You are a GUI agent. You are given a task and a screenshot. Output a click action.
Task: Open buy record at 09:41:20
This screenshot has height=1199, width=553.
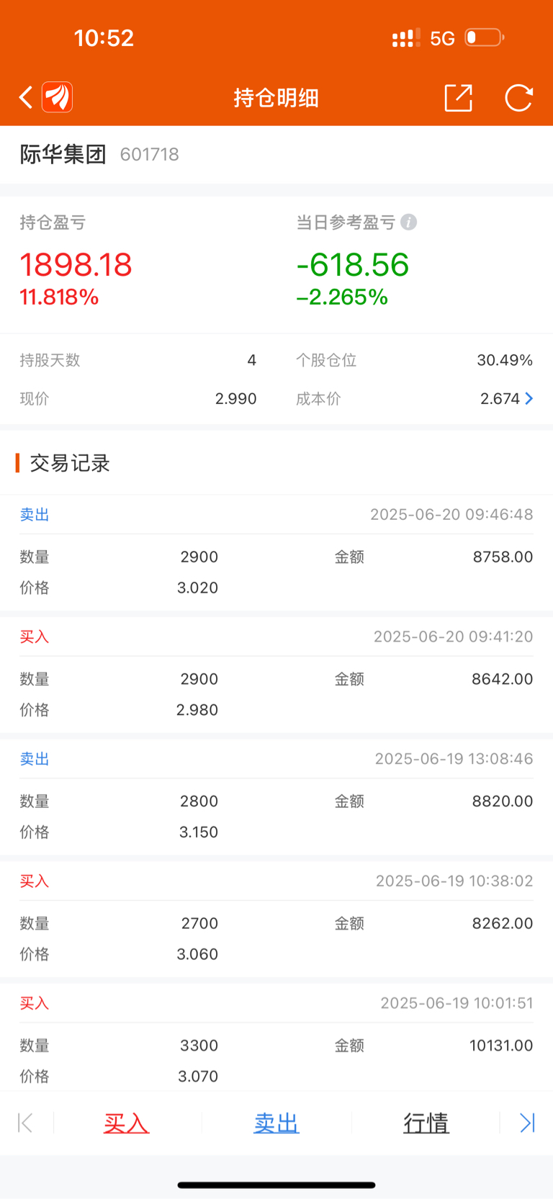pos(276,675)
